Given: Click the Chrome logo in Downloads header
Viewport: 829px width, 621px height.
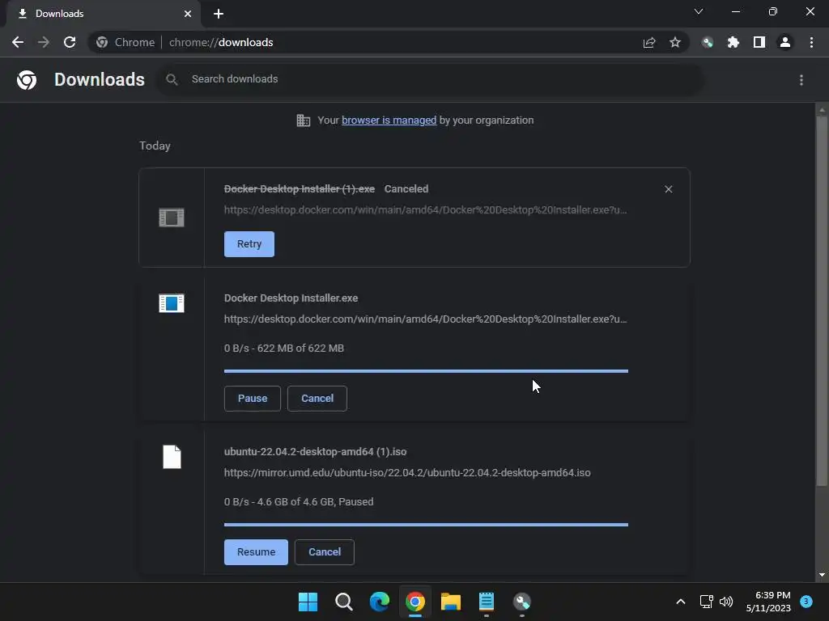Looking at the screenshot, I should pos(27,80).
